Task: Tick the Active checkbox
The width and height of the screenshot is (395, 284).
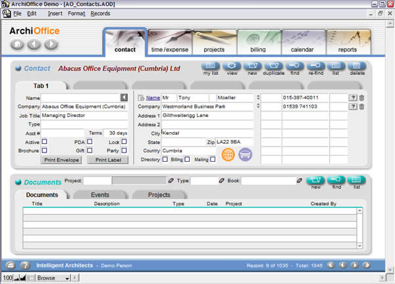Action: [44, 141]
